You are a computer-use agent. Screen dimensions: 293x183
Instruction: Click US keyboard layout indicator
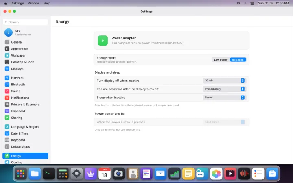(238, 3)
